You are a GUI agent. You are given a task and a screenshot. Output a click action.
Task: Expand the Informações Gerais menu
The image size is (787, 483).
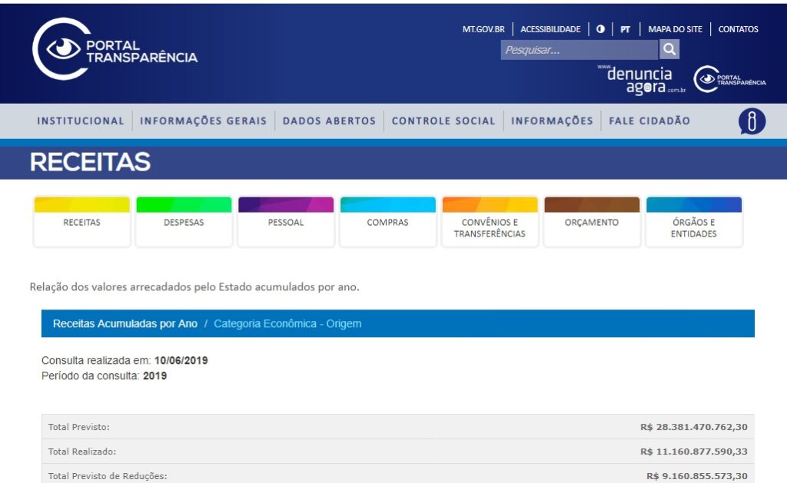pyautogui.click(x=204, y=121)
